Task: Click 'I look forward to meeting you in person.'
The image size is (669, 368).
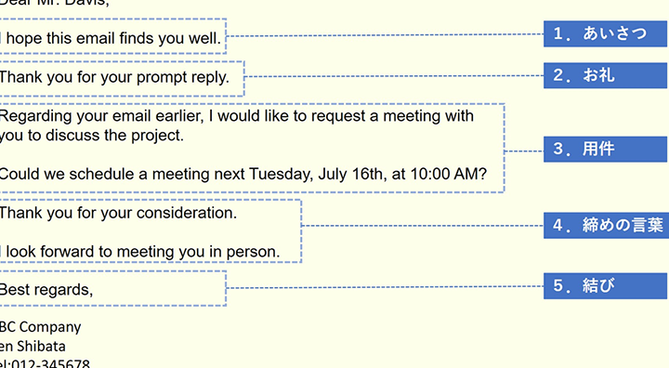Action: click(140, 252)
